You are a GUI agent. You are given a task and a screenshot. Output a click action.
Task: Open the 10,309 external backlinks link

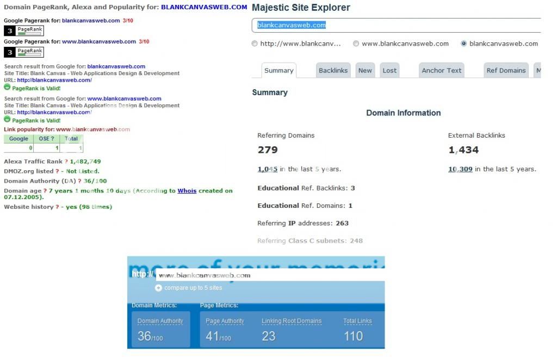pyautogui.click(x=460, y=169)
